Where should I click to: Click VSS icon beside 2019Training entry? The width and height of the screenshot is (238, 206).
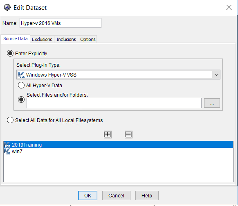[x=7, y=145]
